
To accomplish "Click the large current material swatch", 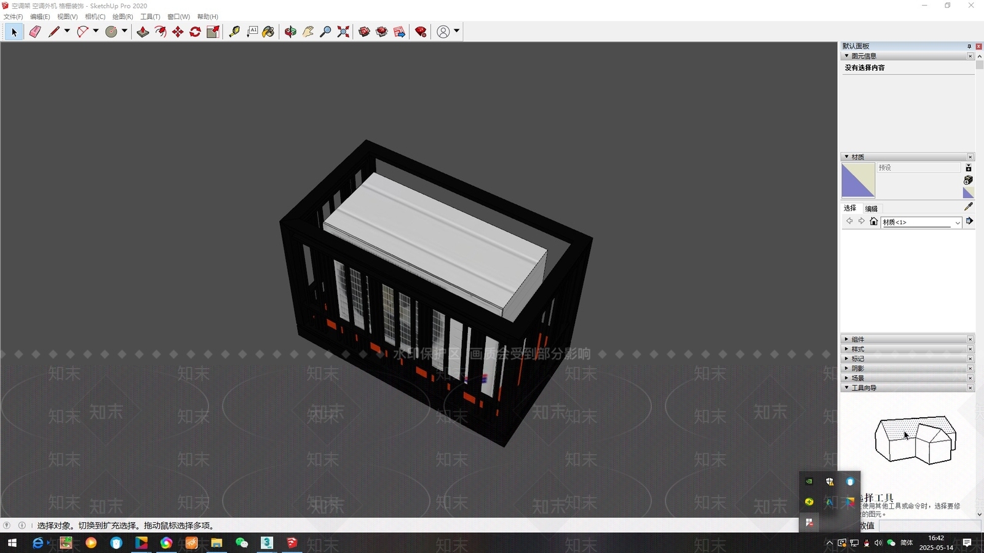I will [858, 181].
